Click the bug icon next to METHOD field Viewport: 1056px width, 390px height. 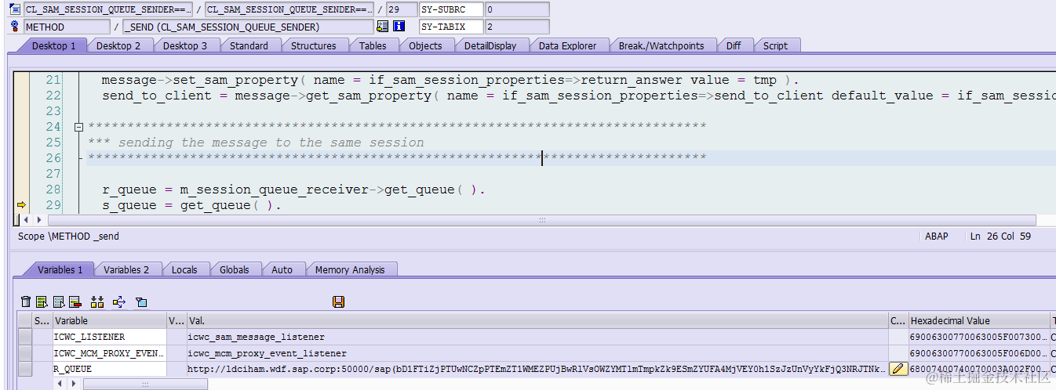coord(14,27)
